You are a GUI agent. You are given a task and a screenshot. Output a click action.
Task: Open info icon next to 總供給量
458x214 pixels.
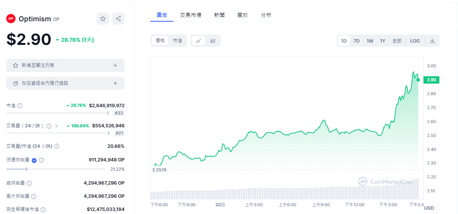pos(29,183)
